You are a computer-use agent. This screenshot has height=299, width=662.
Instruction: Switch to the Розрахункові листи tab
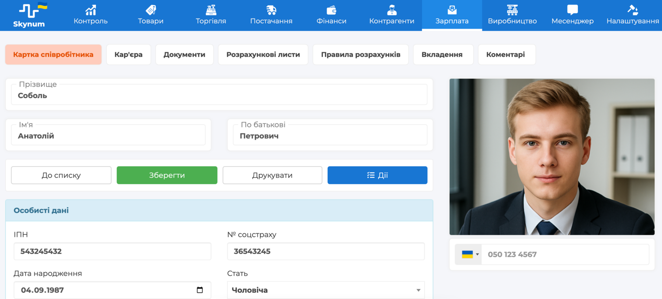(263, 55)
